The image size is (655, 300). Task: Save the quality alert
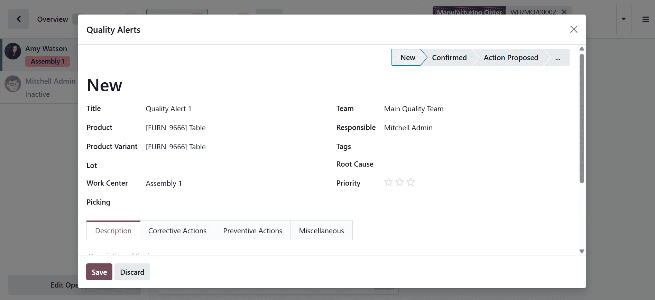[99, 272]
